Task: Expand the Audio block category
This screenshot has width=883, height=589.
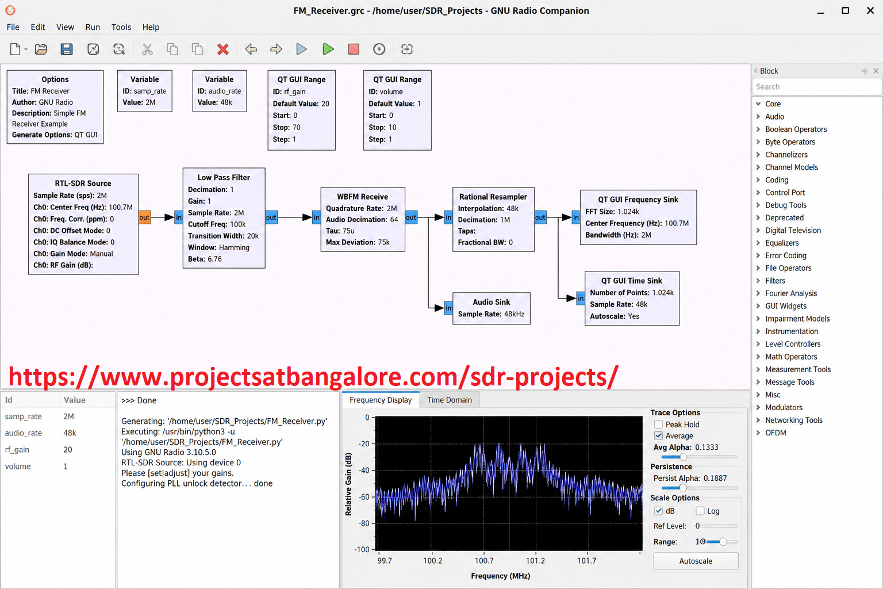Action: [x=758, y=117]
